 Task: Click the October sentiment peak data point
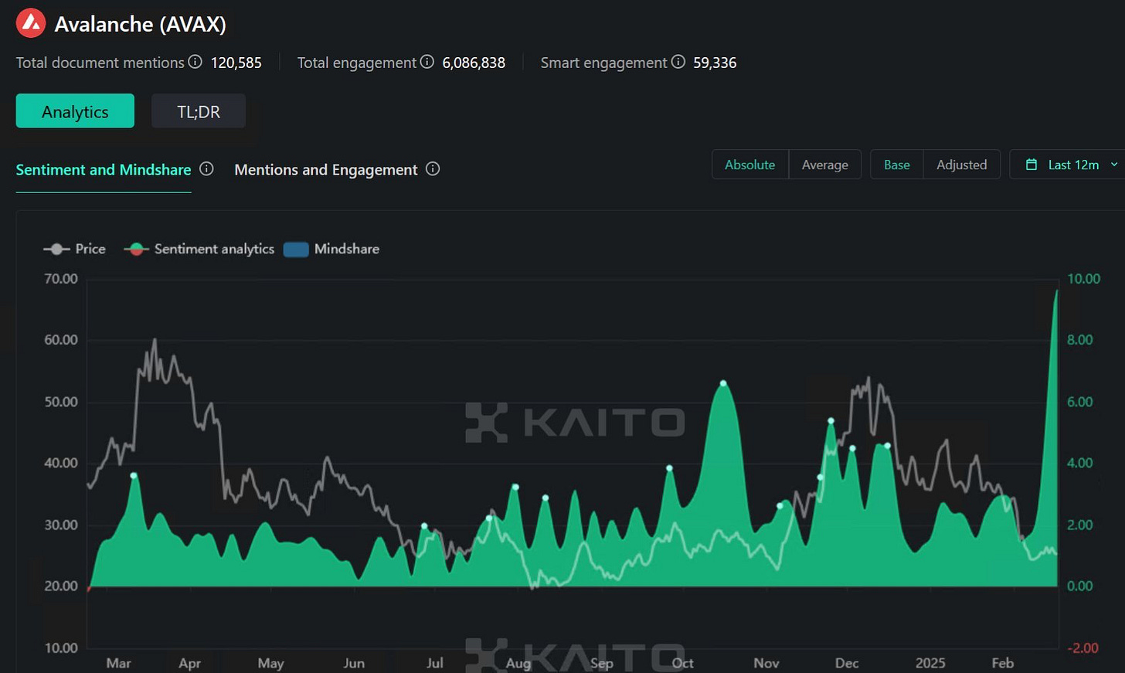(x=723, y=383)
